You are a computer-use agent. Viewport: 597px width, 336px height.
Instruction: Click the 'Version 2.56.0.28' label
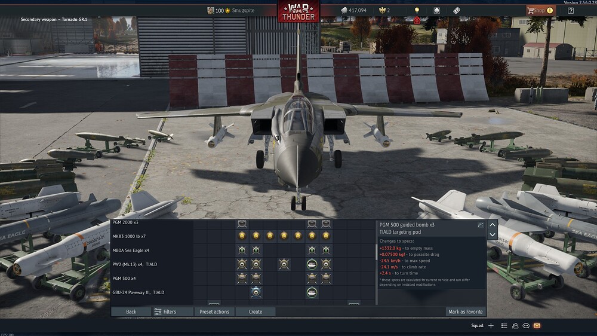tap(580, 2)
